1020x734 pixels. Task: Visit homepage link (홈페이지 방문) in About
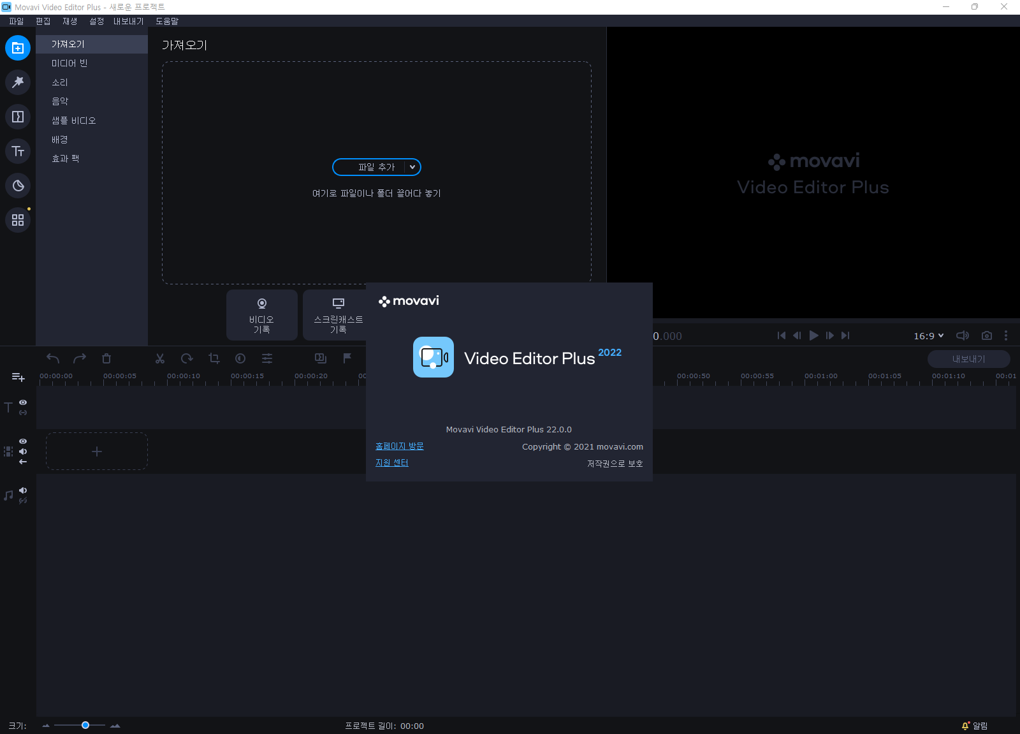tap(400, 446)
